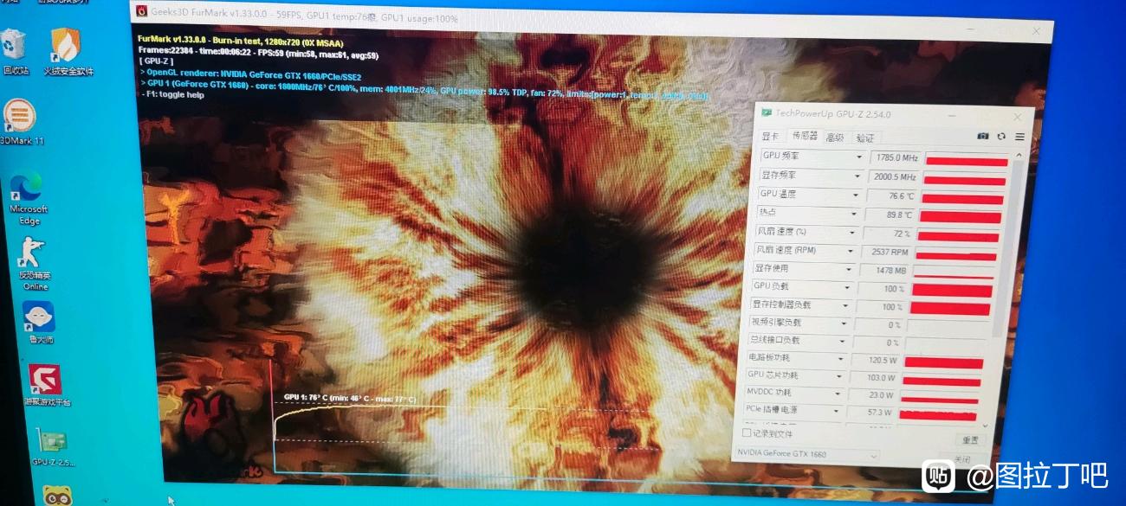Launch 火绒安全软件 from the desktop

tap(67, 50)
